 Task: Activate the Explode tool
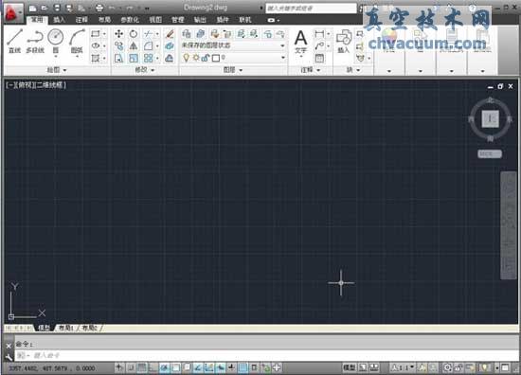click(x=170, y=45)
